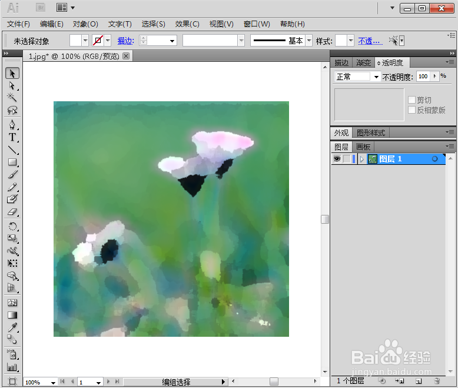Image resolution: width=458 pixels, height=388 pixels.
Task: Select the Eraser tool
Action: click(x=12, y=212)
